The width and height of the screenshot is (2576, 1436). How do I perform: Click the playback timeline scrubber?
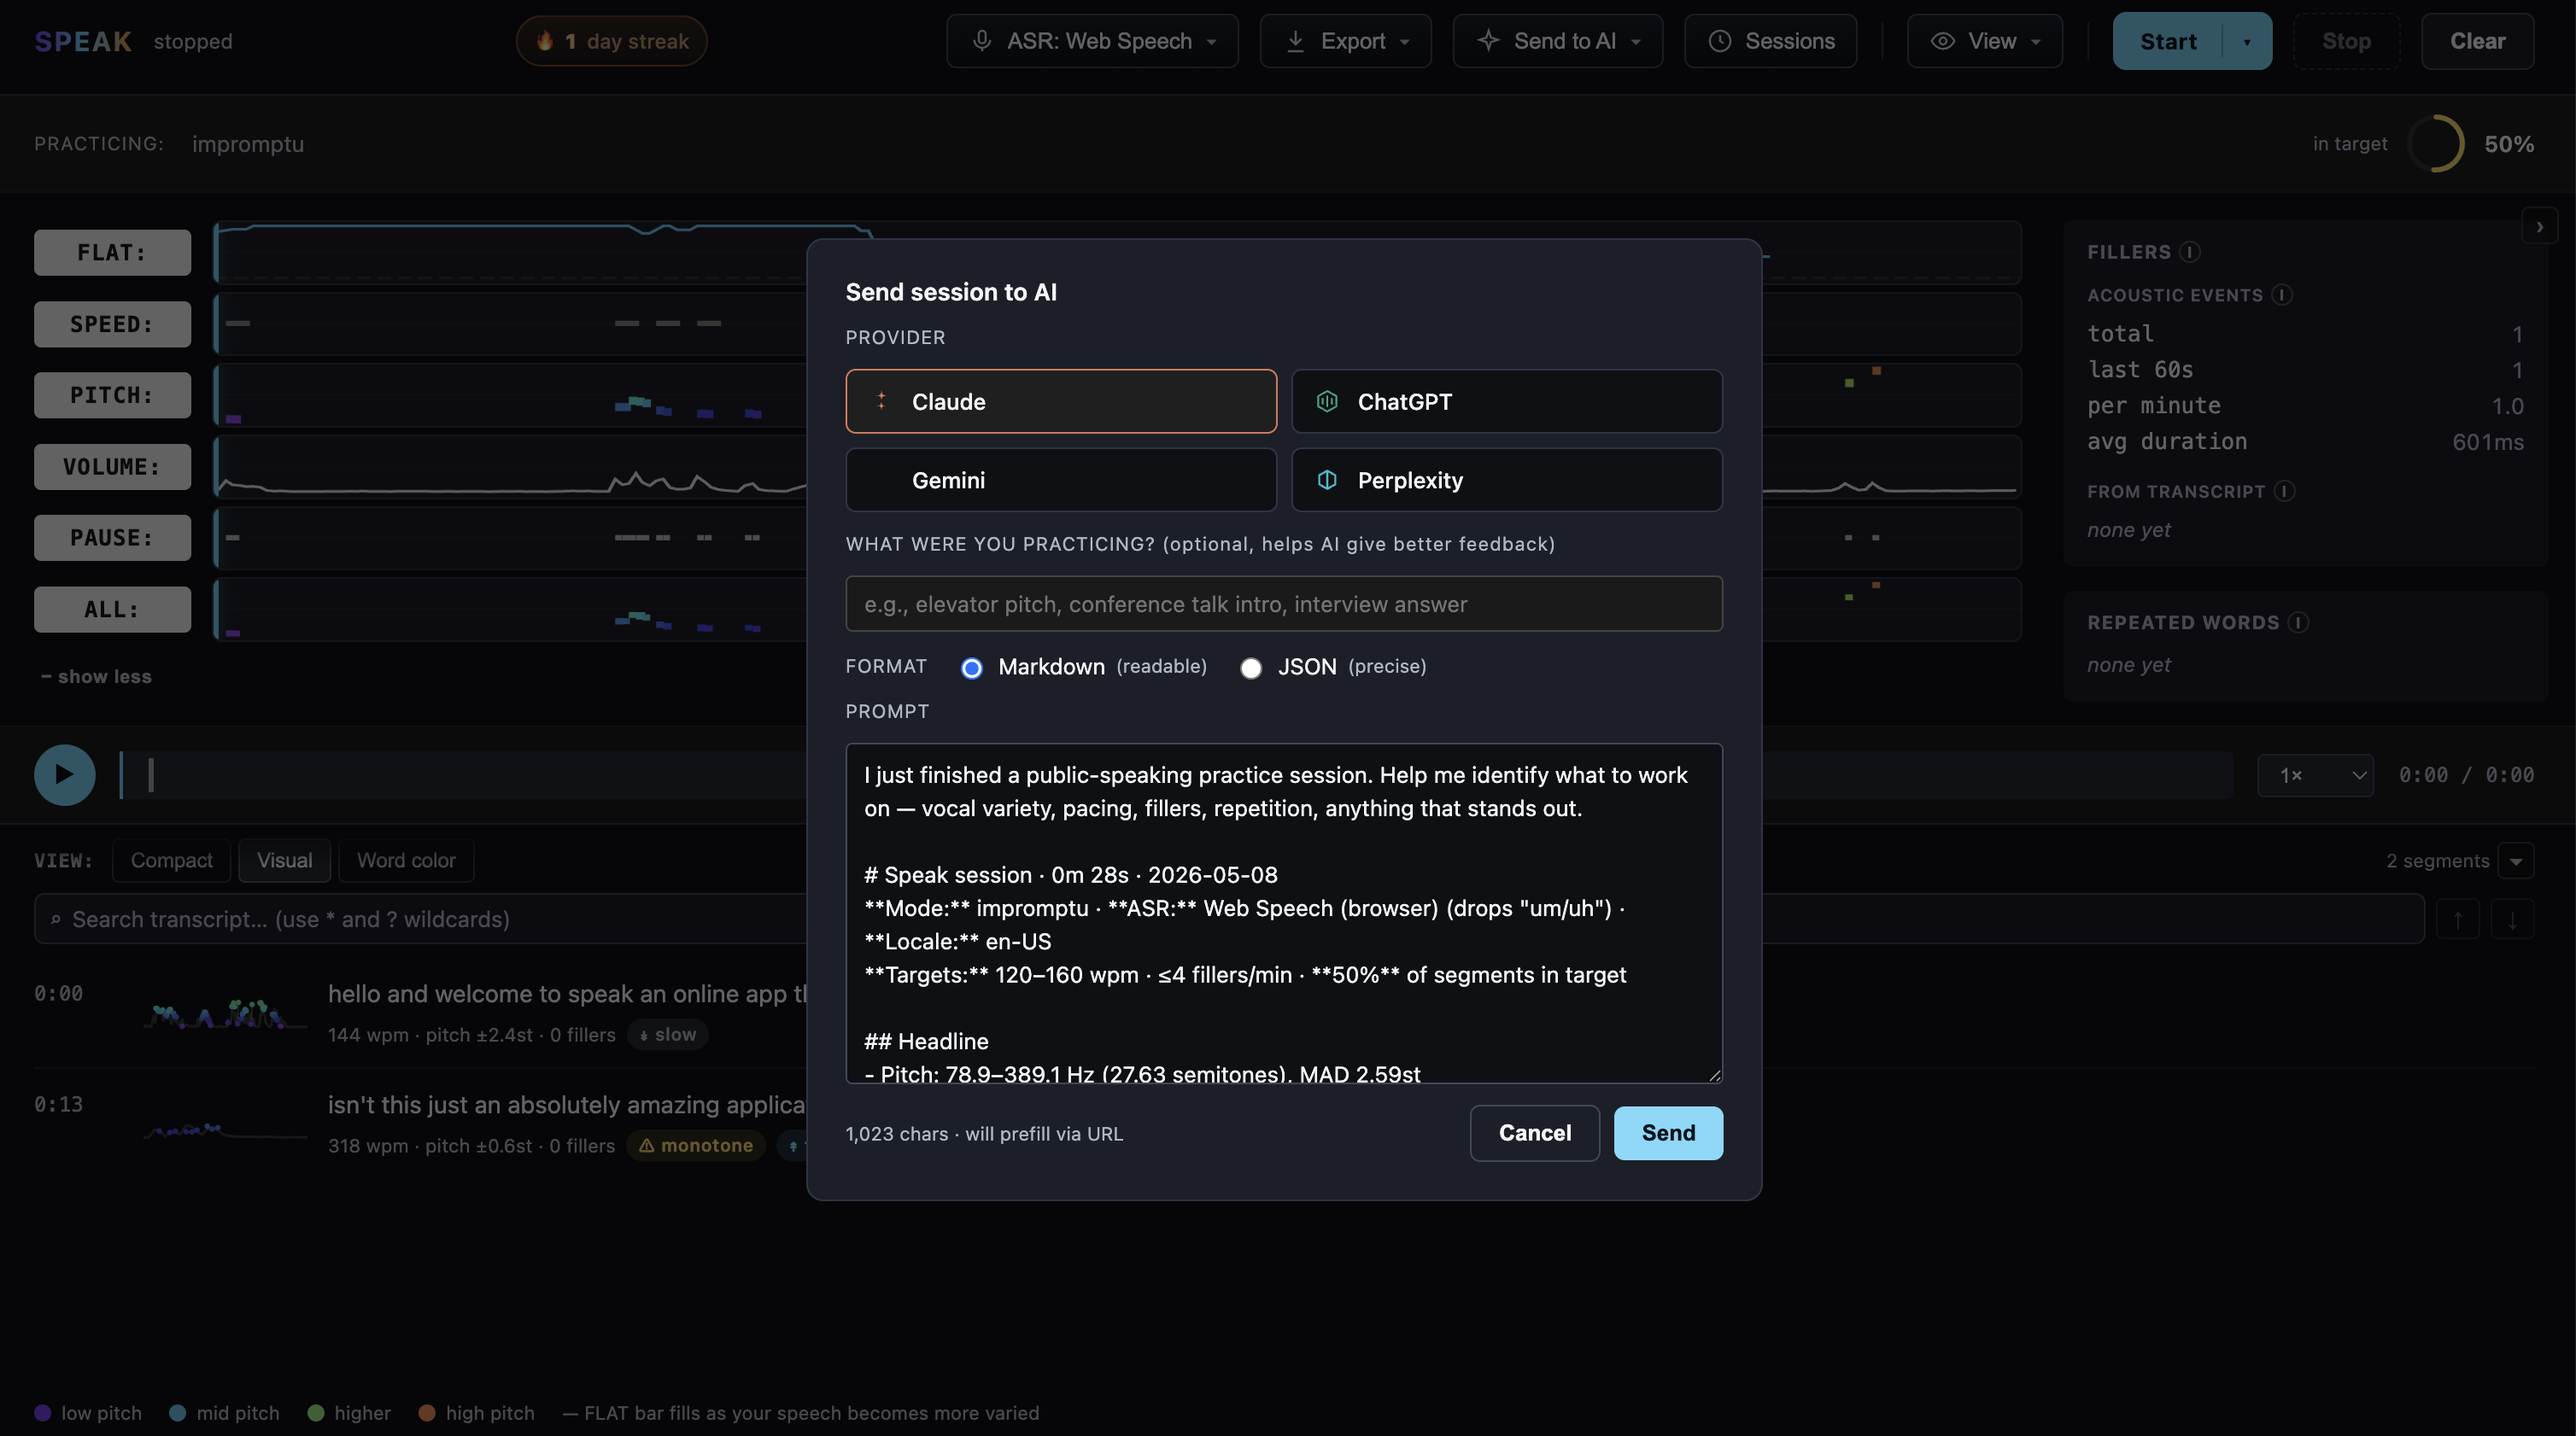(1175, 774)
